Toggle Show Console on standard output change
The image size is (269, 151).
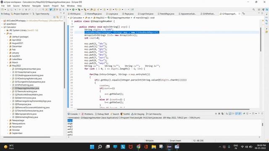[237, 114]
